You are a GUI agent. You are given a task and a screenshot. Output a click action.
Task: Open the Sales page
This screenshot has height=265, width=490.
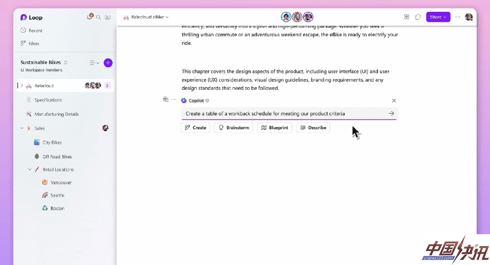pyautogui.click(x=40, y=128)
